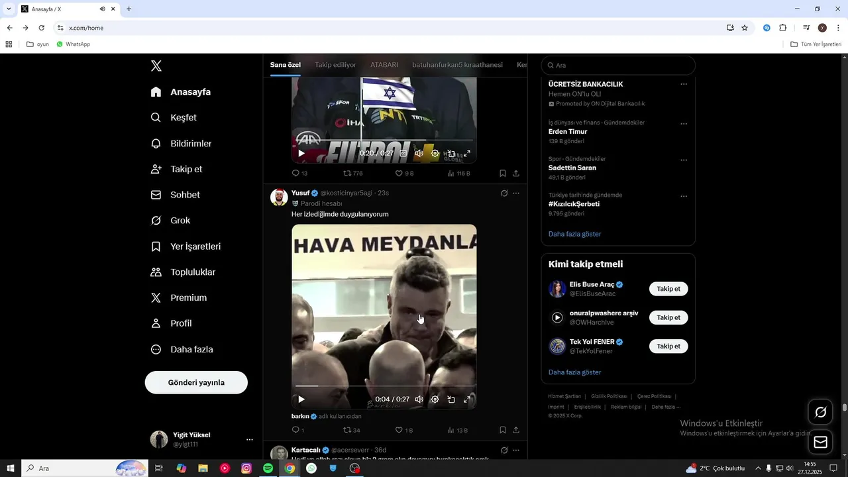Open account menu dots next to Yigit Yüksel

pos(250,439)
